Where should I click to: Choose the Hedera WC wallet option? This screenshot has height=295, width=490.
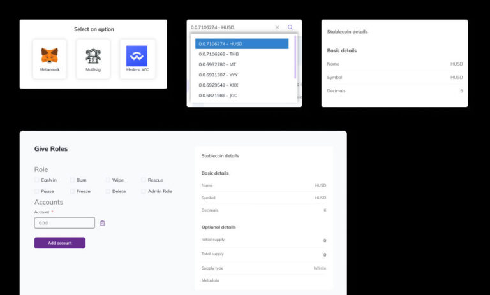click(137, 59)
